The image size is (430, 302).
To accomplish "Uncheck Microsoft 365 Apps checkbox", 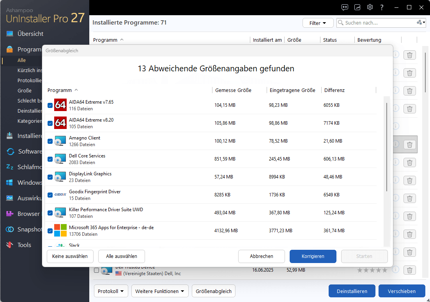I will coord(50,231).
